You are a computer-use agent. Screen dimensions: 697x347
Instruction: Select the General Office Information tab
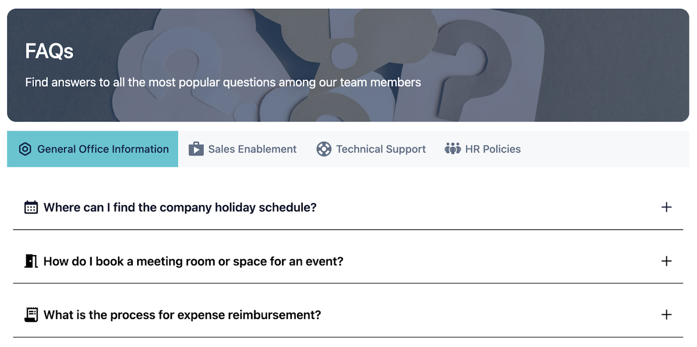tap(102, 149)
